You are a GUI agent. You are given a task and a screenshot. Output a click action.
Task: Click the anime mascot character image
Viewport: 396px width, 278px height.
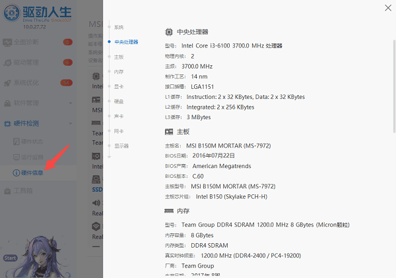pos(42,257)
